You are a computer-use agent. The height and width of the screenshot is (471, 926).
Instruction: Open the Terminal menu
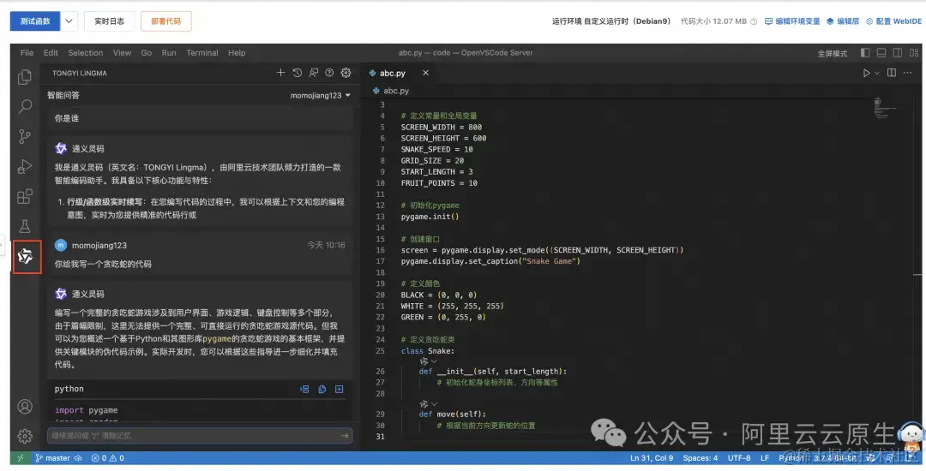click(x=202, y=52)
